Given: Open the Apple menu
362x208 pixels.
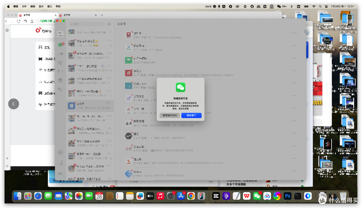Looking at the screenshot, I should (8, 6).
